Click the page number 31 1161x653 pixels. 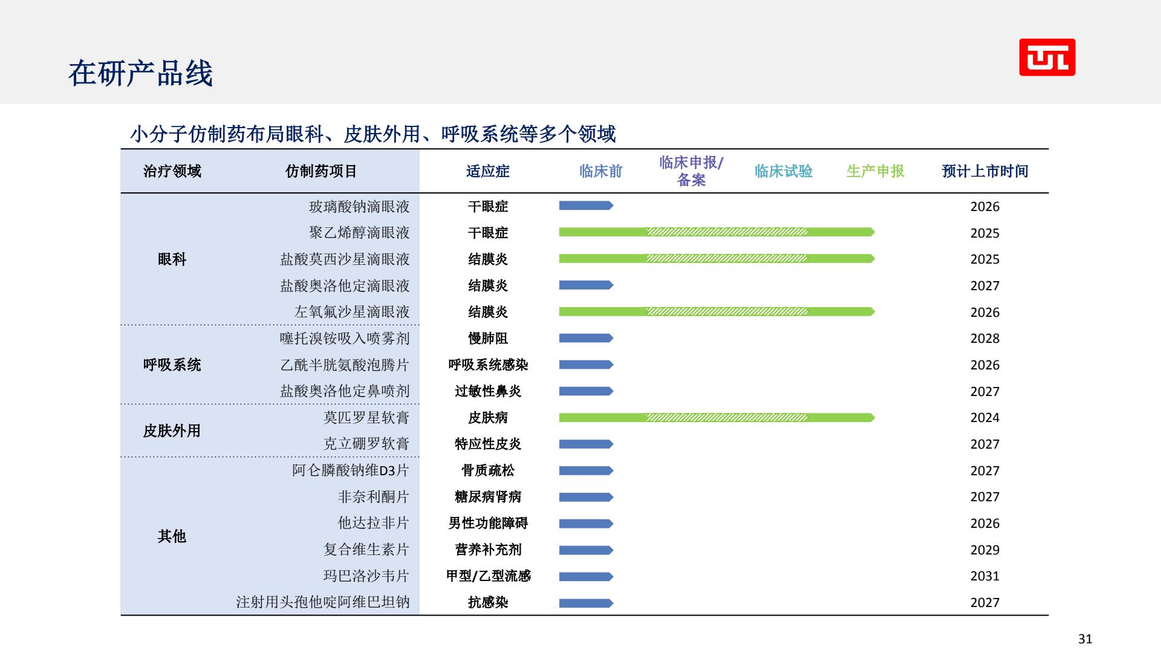1085,639
